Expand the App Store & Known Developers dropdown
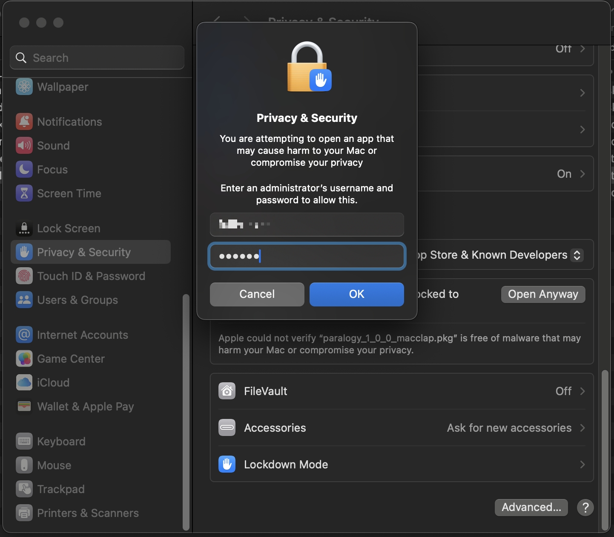 click(x=577, y=255)
